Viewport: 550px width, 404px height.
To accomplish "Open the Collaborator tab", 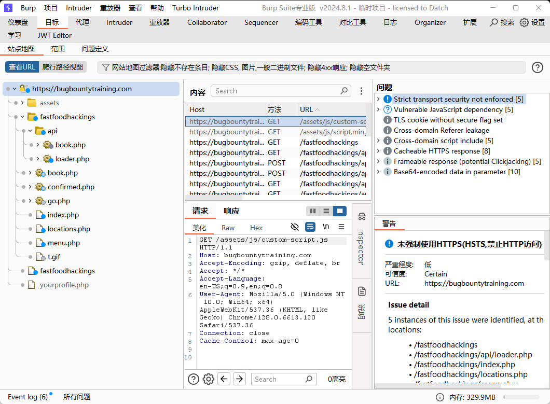I will pyautogui.click(x=207, y=22).
